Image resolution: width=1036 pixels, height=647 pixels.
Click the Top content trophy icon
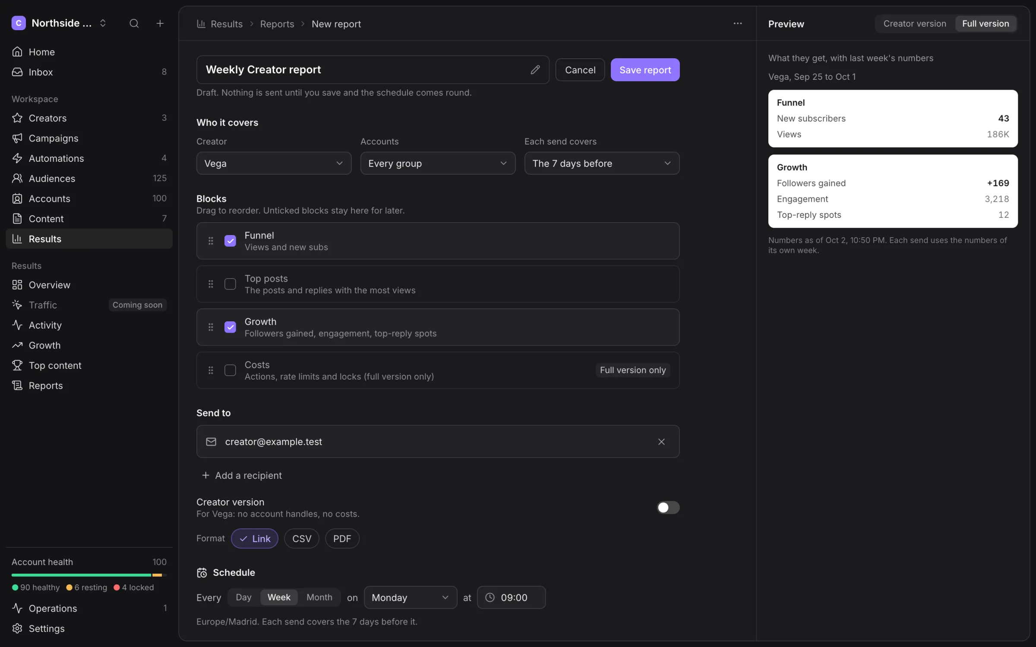click(17, 365)
